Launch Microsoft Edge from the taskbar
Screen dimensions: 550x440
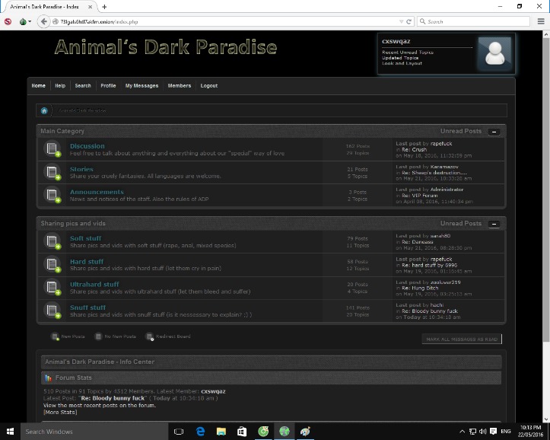[x=200, y=432]
